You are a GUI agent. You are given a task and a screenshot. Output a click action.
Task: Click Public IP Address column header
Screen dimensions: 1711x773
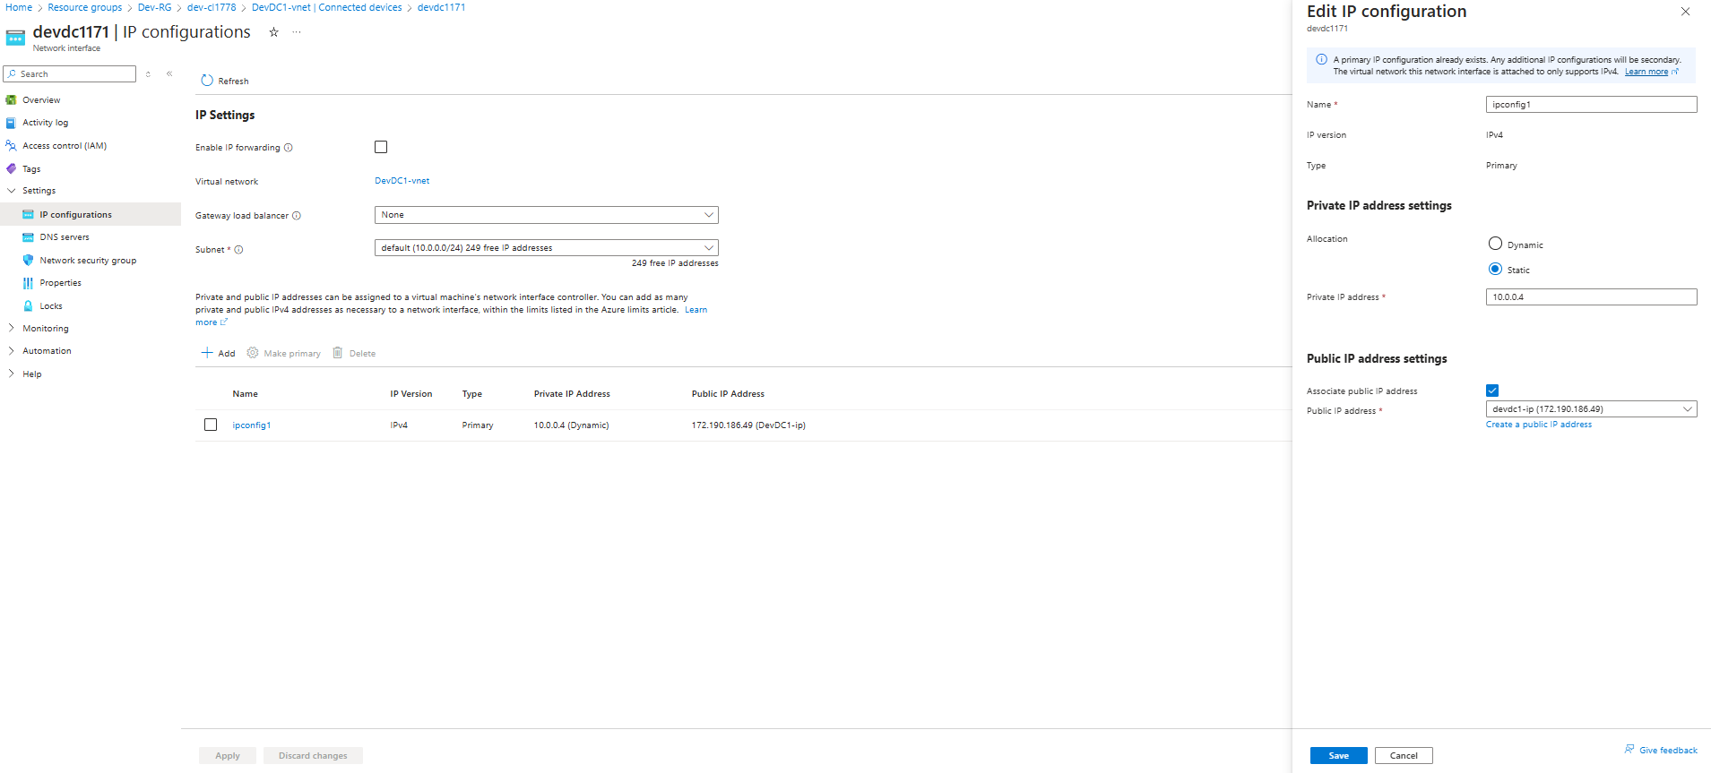[x=728, y=394]
